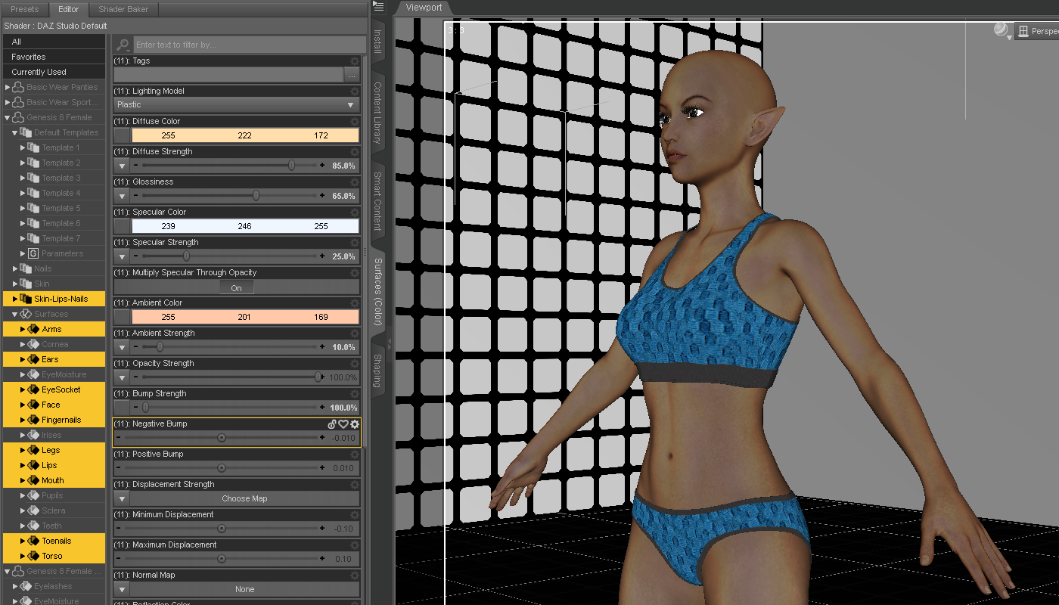
Task: Switch to the Shader Baker tab
Action: (124, 9)
